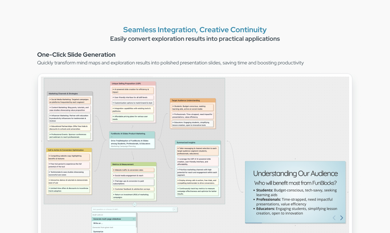Expand the plus on 'Social Media Marketing' item
Screen dimensions: 390x233
point(50,99)
